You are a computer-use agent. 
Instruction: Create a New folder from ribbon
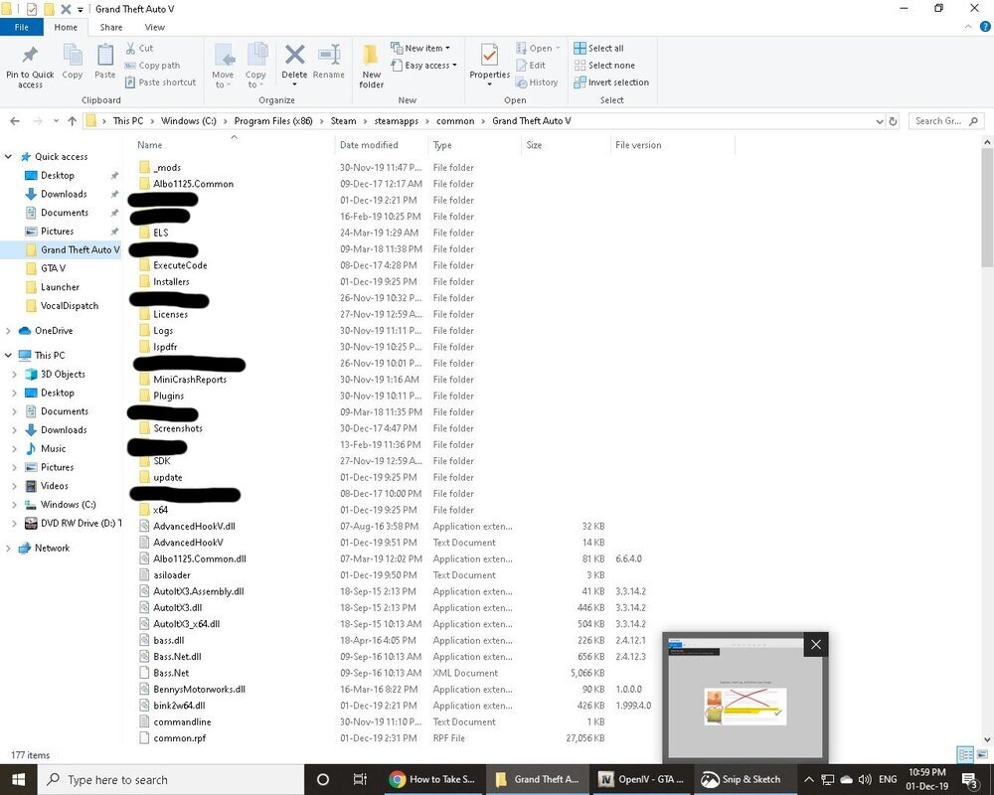pos(371,66)
